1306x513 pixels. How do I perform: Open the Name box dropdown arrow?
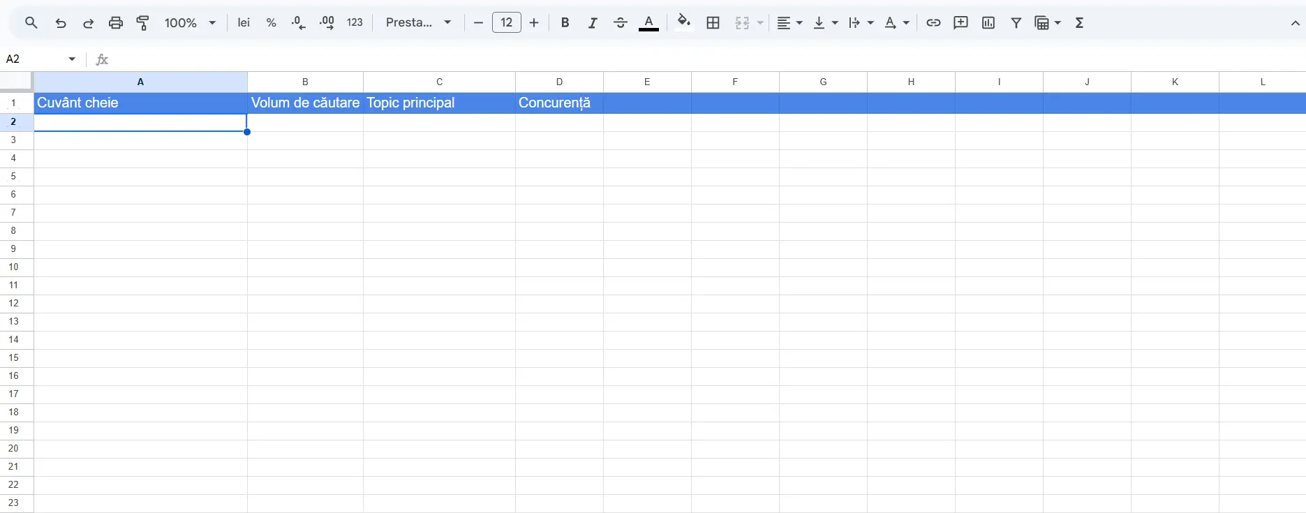tap(72, 59)
